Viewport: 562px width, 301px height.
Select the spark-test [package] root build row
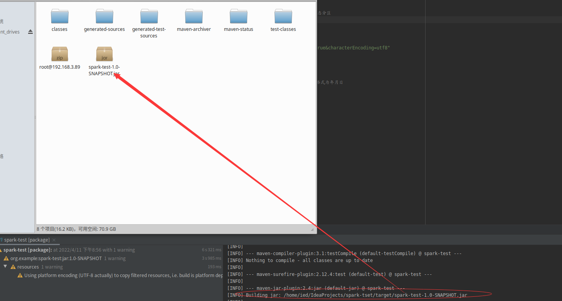click(x=111, y=250)
